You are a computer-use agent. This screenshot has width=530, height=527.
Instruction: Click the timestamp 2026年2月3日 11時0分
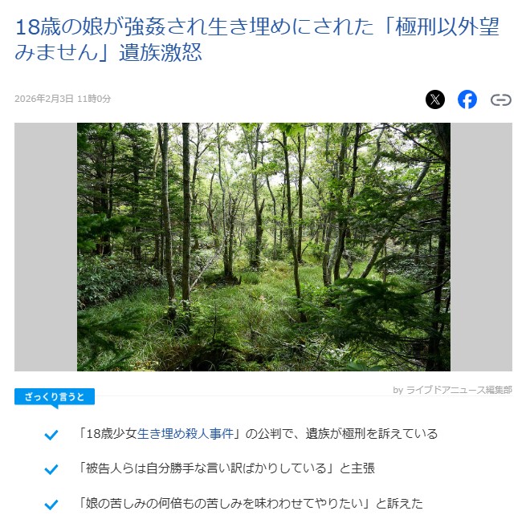[63, 99]
